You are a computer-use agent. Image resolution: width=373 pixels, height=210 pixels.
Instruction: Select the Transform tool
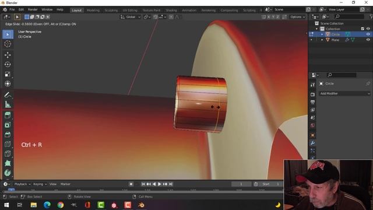[8, 83]
